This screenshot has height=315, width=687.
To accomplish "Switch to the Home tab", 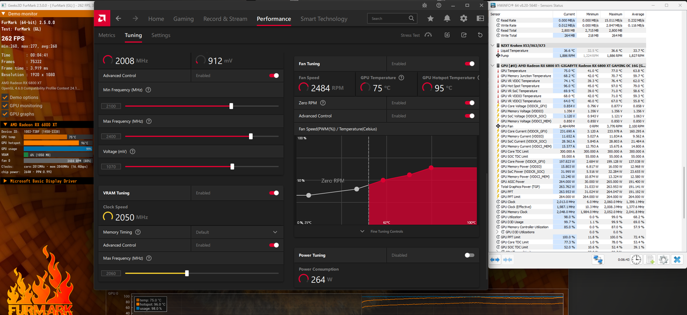I will (x=156, y=19).
